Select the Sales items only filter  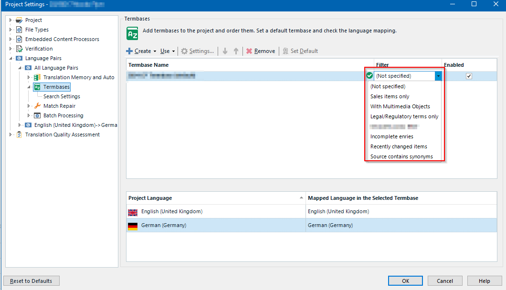pos(390,96)
